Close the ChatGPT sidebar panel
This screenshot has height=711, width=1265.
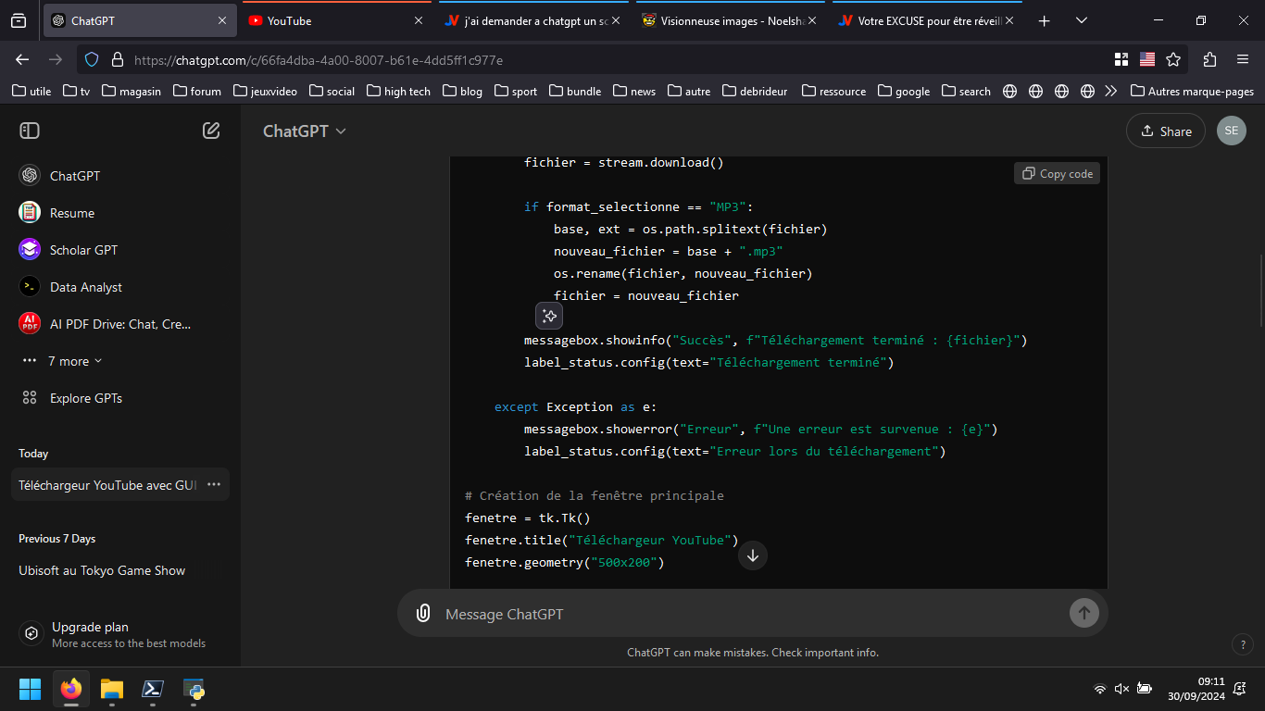(x=30, y=131)
